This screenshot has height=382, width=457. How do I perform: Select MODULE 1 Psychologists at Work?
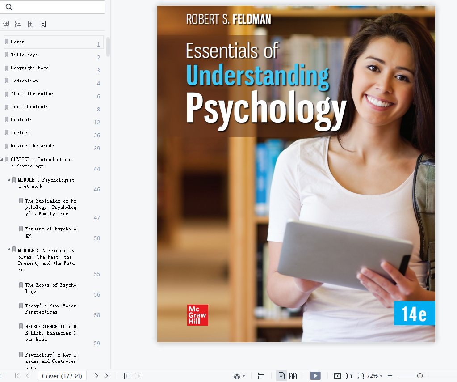pos(46,183)
